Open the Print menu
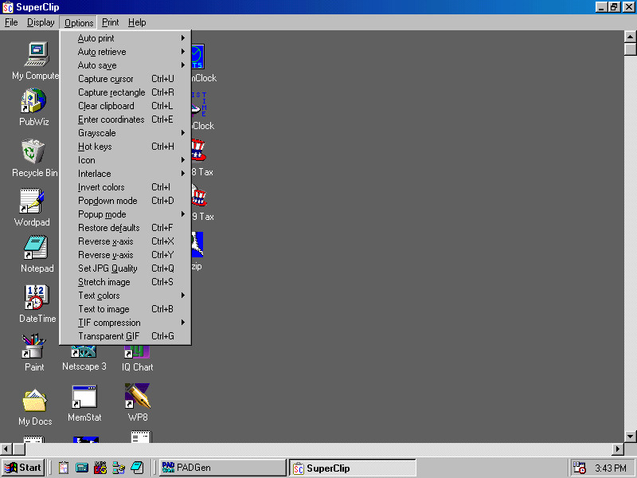Viewport: 637px width, 478px height. point(111,22)
